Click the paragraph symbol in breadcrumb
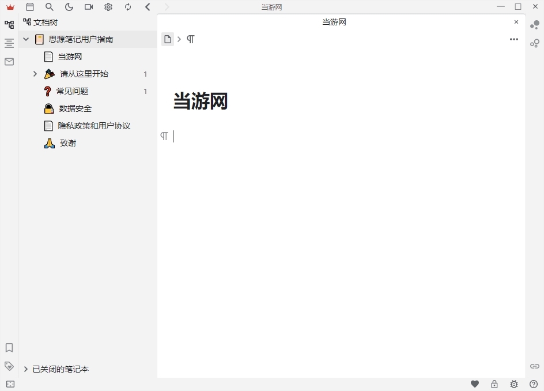The width and height of the screenshot is (544, 391). coord(191,39)
